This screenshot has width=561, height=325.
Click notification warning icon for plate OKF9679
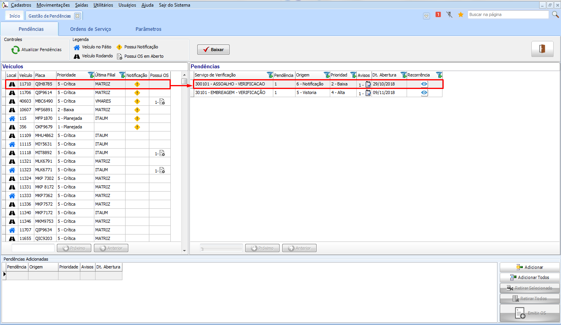pos(137,127)
